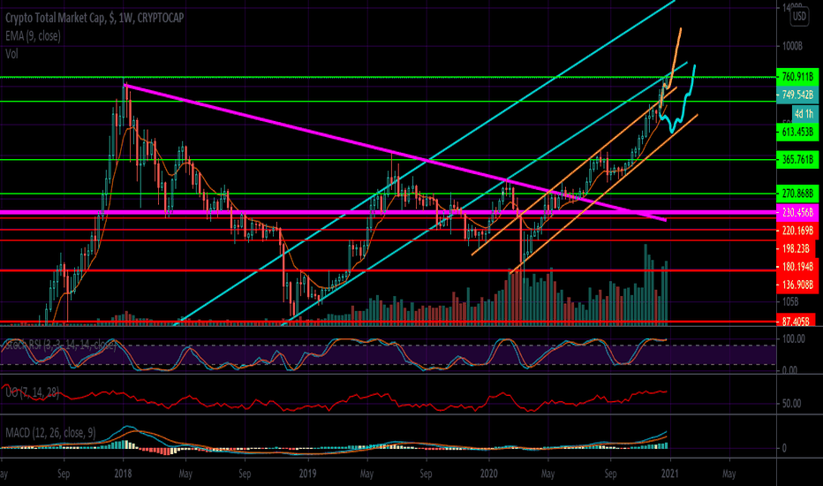Image resolution: width=823 pixels, height=486 pixels.
Task: Click the 105B price scale tick
Action: click(x=790, y=301)
